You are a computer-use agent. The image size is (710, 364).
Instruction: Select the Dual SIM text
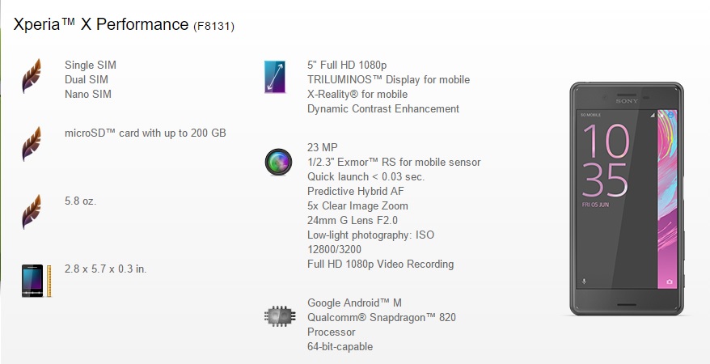(87, 79)
